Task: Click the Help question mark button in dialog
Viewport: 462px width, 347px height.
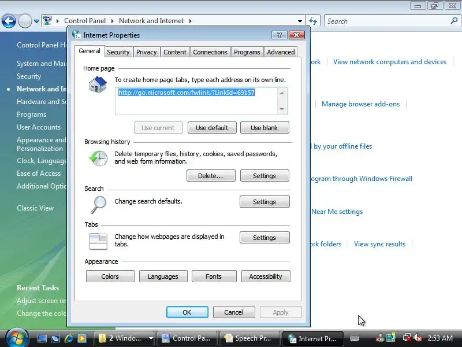Action: [280, 35]
